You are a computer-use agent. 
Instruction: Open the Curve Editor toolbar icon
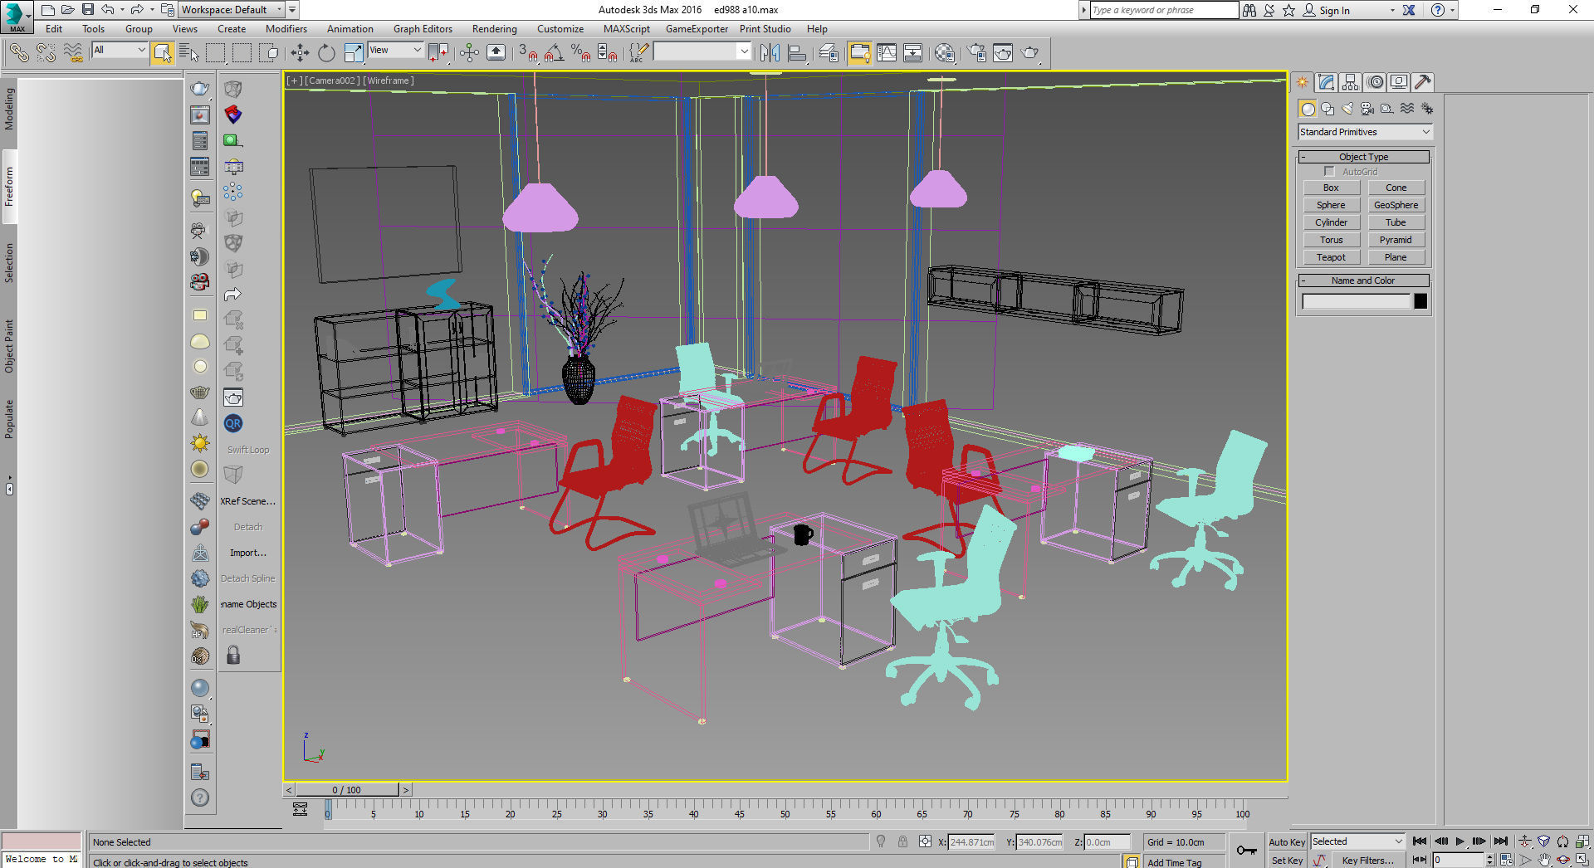(x=887, y=53)
